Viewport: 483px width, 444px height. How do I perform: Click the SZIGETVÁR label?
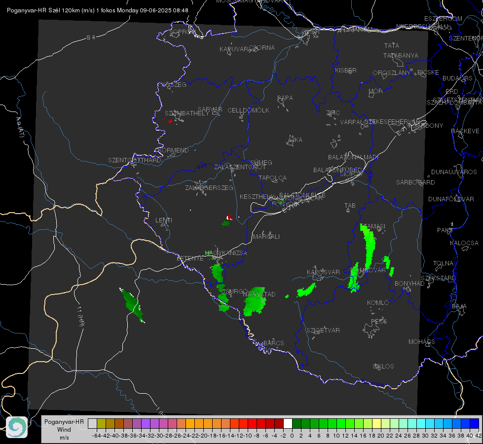(x=323, y=331)
